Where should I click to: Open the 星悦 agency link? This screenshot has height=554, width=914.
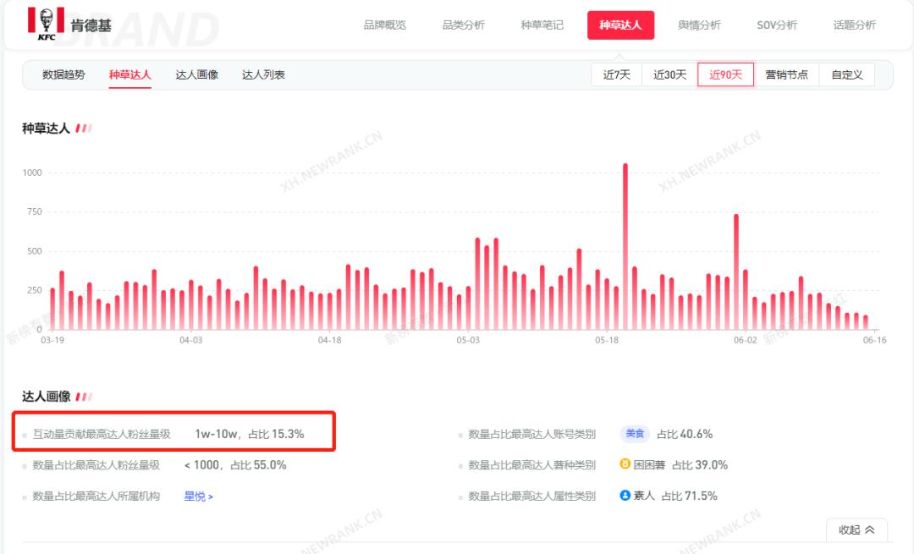click(195, 496)
